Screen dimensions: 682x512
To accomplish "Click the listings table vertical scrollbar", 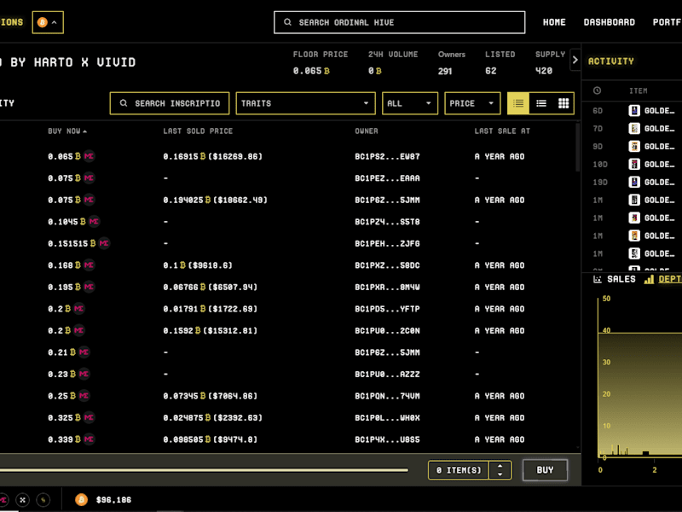I will (x=578, y=148).
